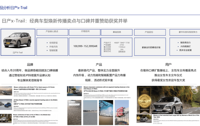Click the 产品 column heading

[x=99, y=64]
